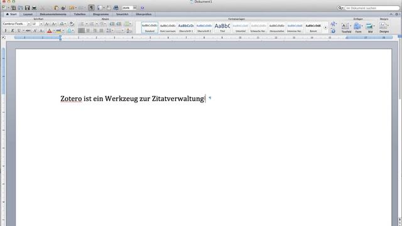Create a new blank document icon
Viewport: 402px width, 226px height.
(x=3, y=8)
